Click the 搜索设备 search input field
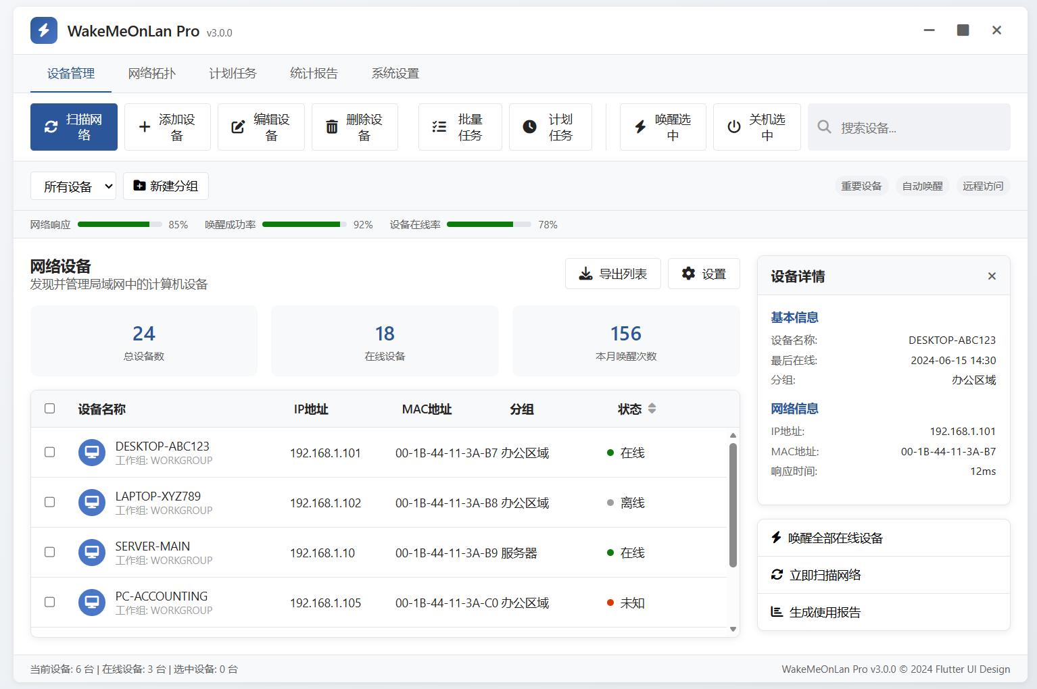This screenshot has width=1037, height=689. [x=909, y=127]
